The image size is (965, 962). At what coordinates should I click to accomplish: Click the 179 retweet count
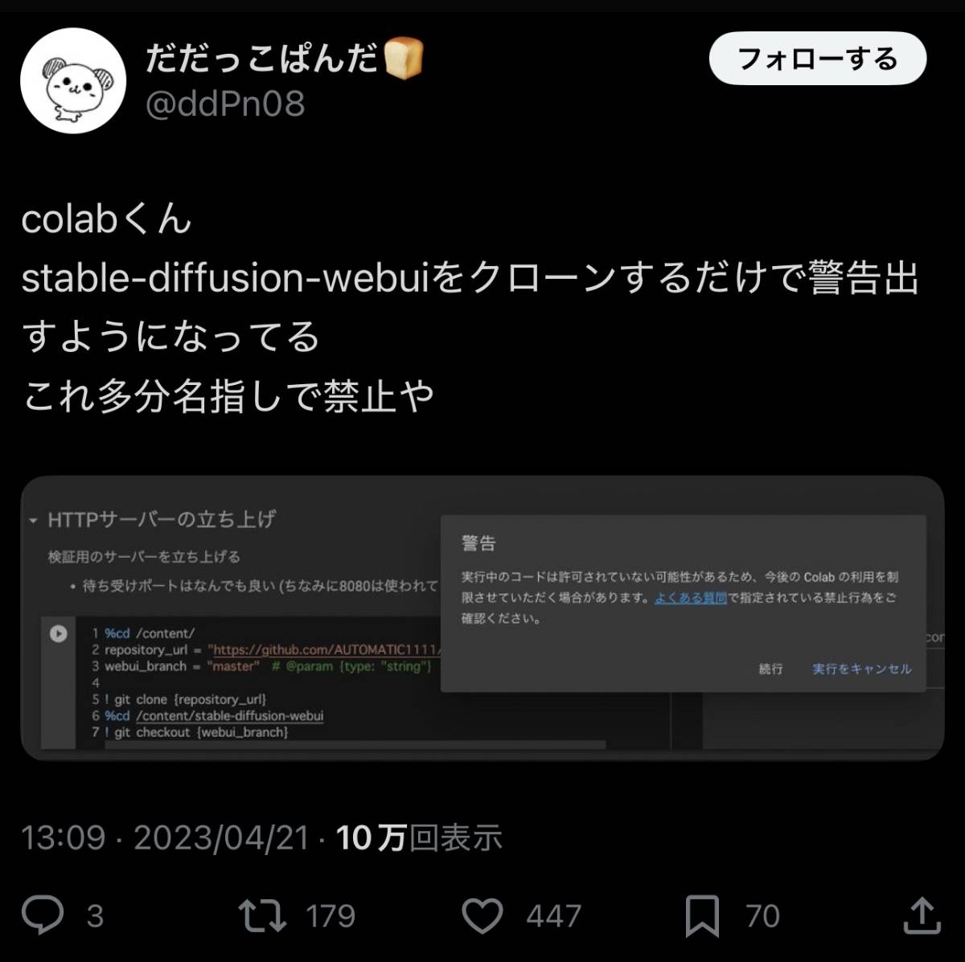[x=331, y=916]
